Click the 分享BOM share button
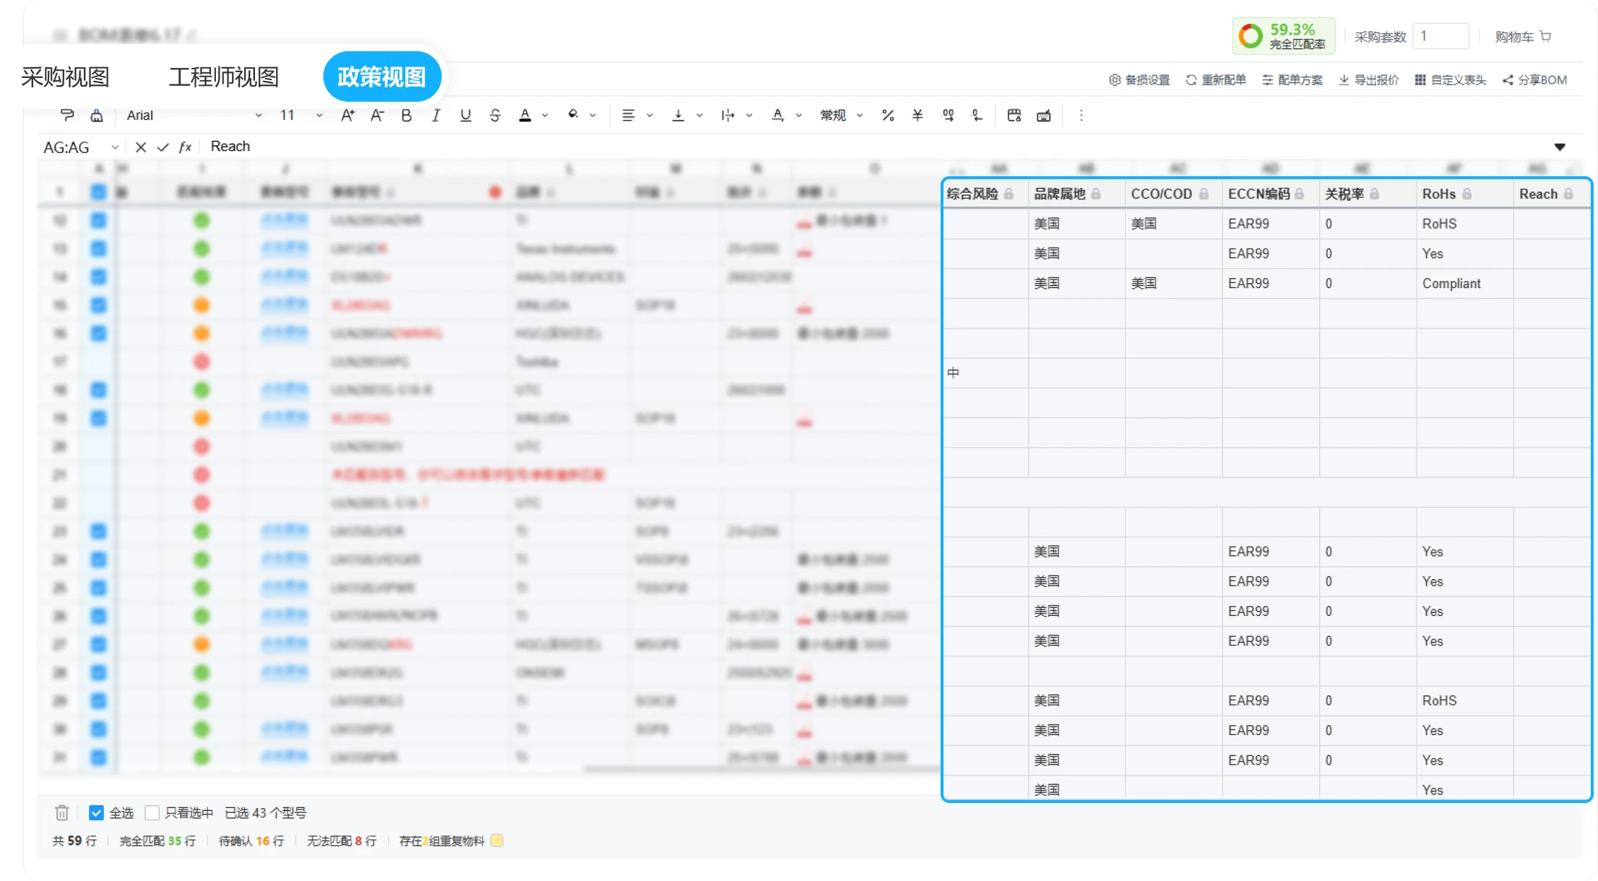 point(1535,80)
